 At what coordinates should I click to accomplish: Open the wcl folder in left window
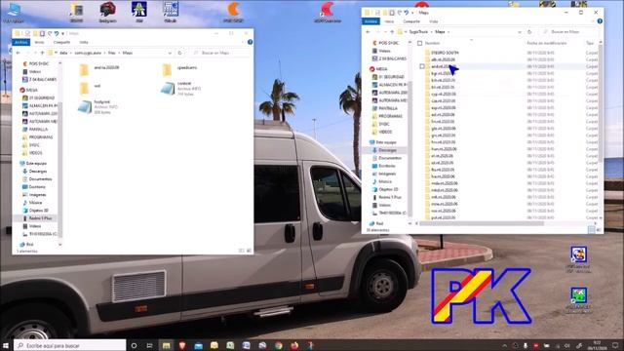click(90, 88)
